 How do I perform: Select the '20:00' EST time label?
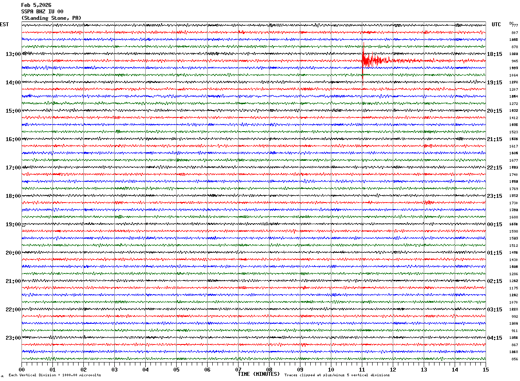[x=13, y=252]
